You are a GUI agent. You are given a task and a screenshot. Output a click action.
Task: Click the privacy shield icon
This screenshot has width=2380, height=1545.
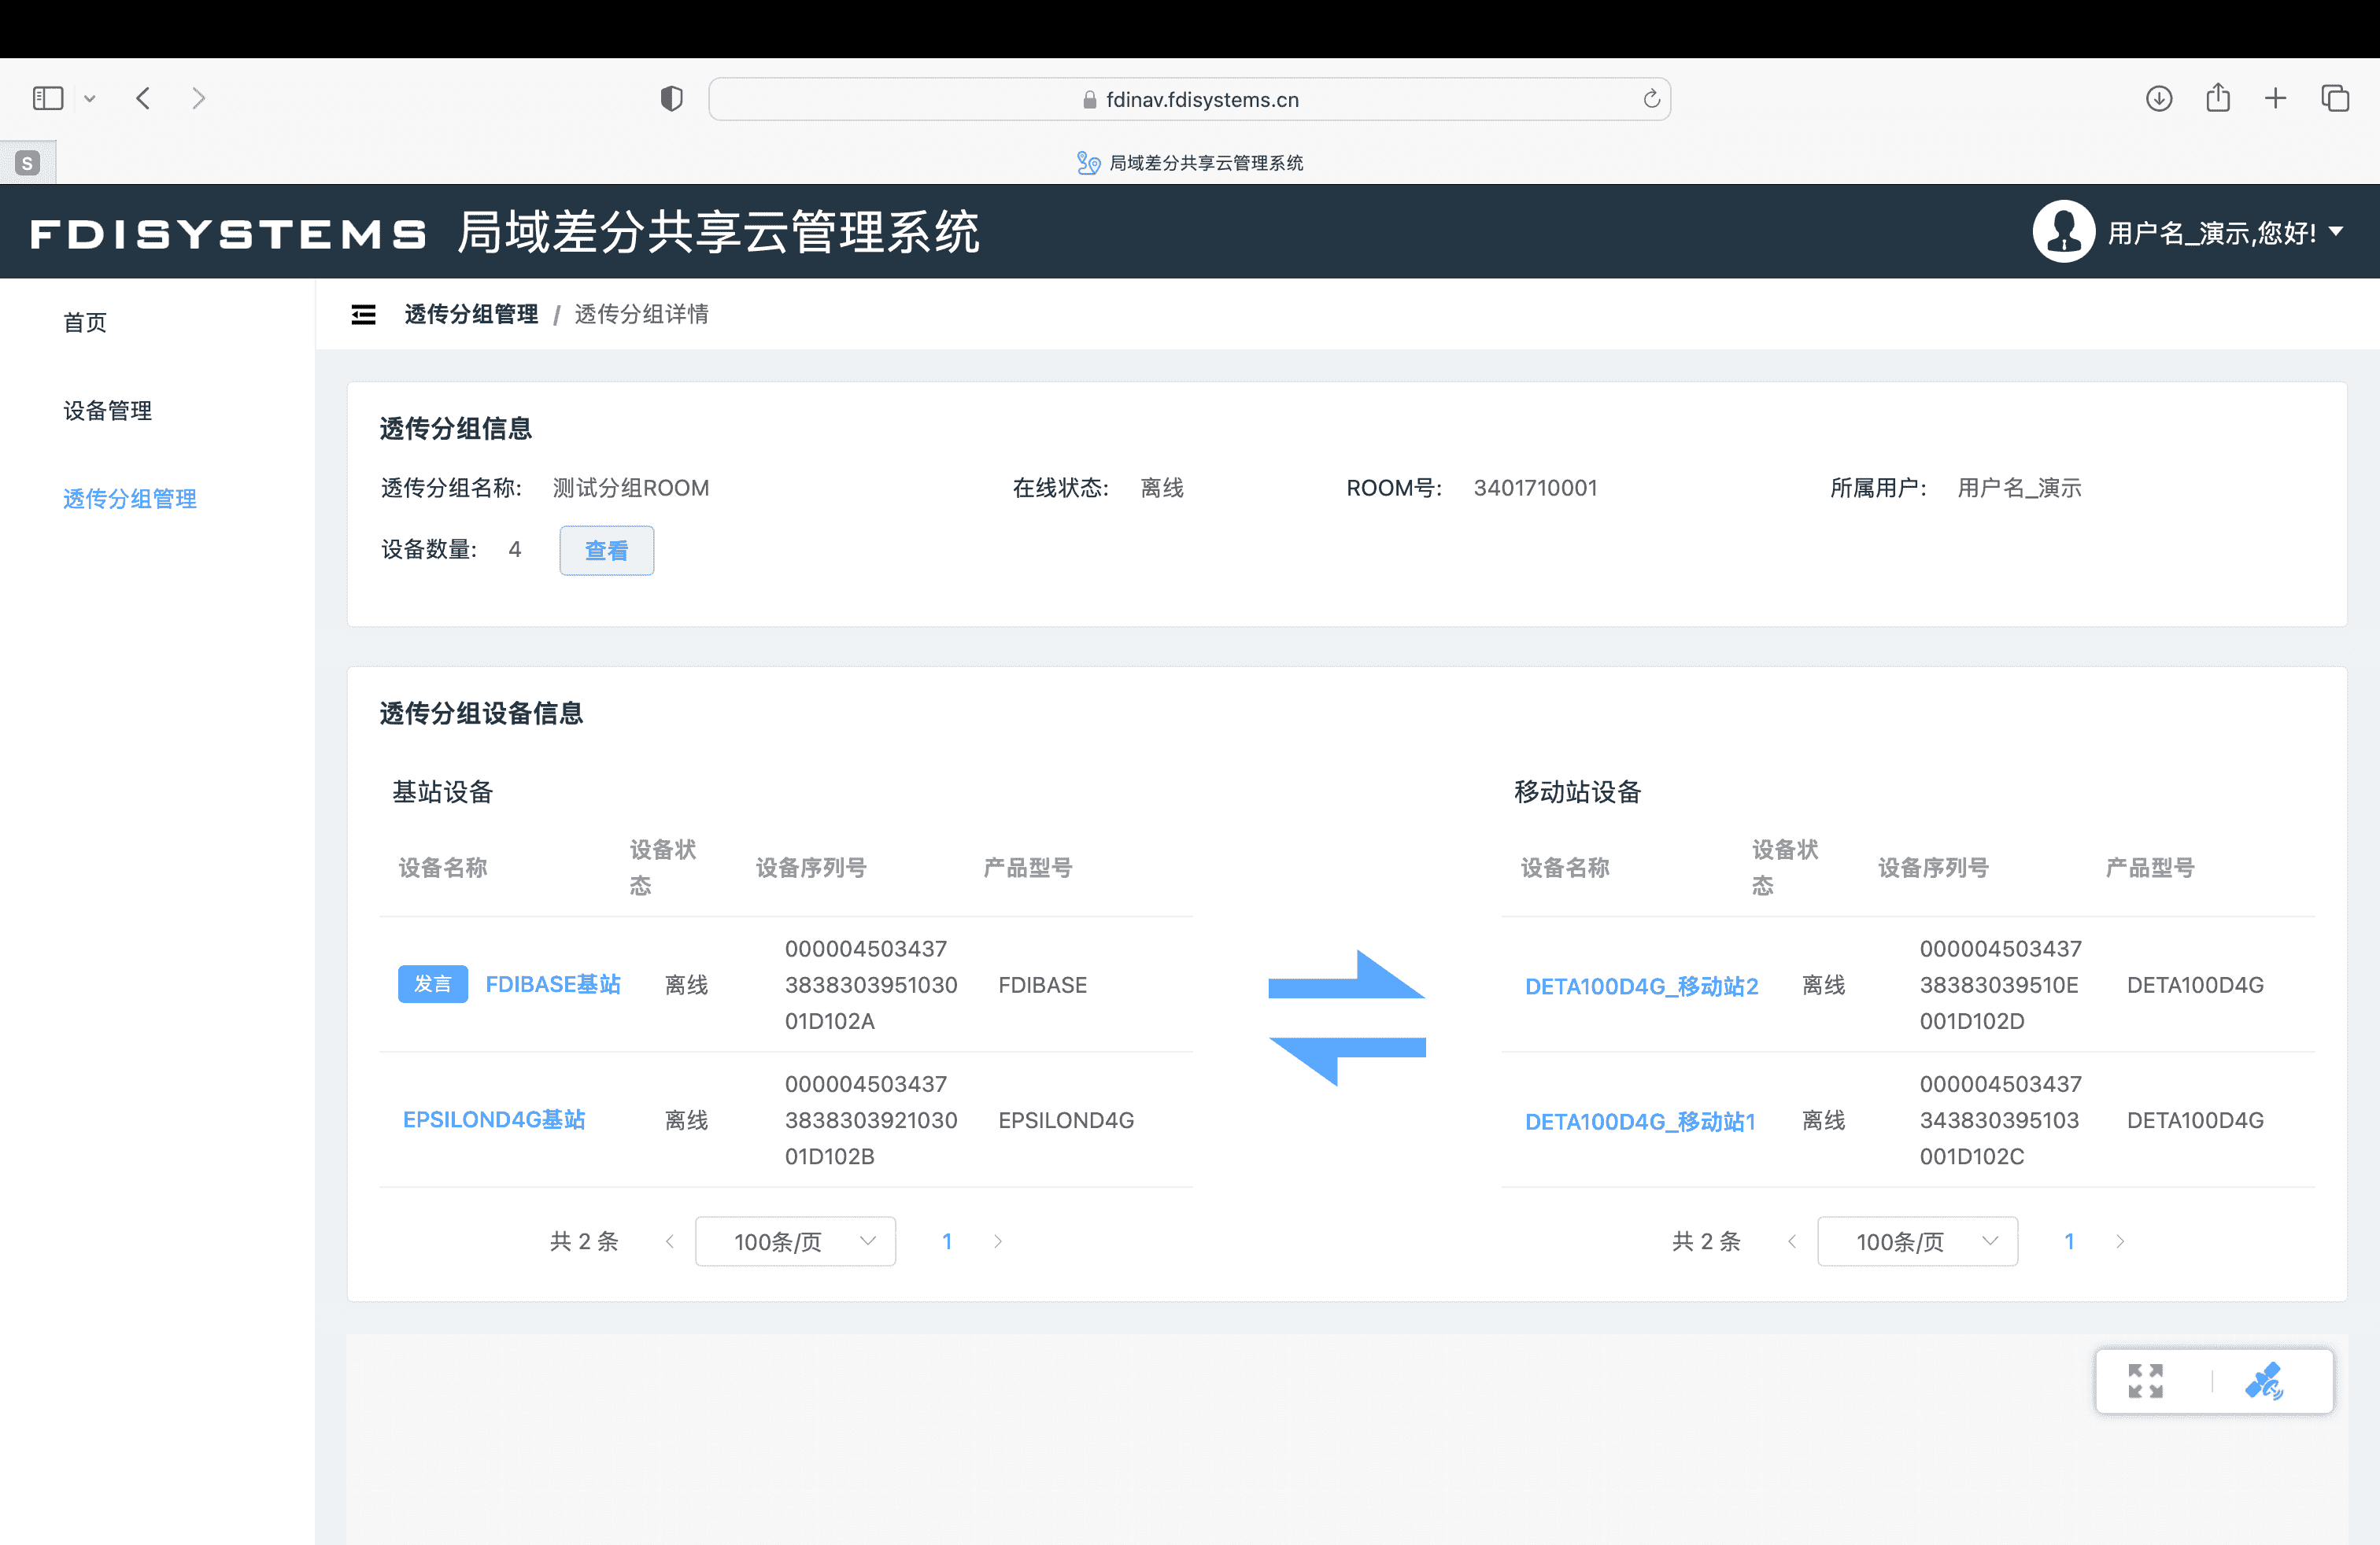672,98
